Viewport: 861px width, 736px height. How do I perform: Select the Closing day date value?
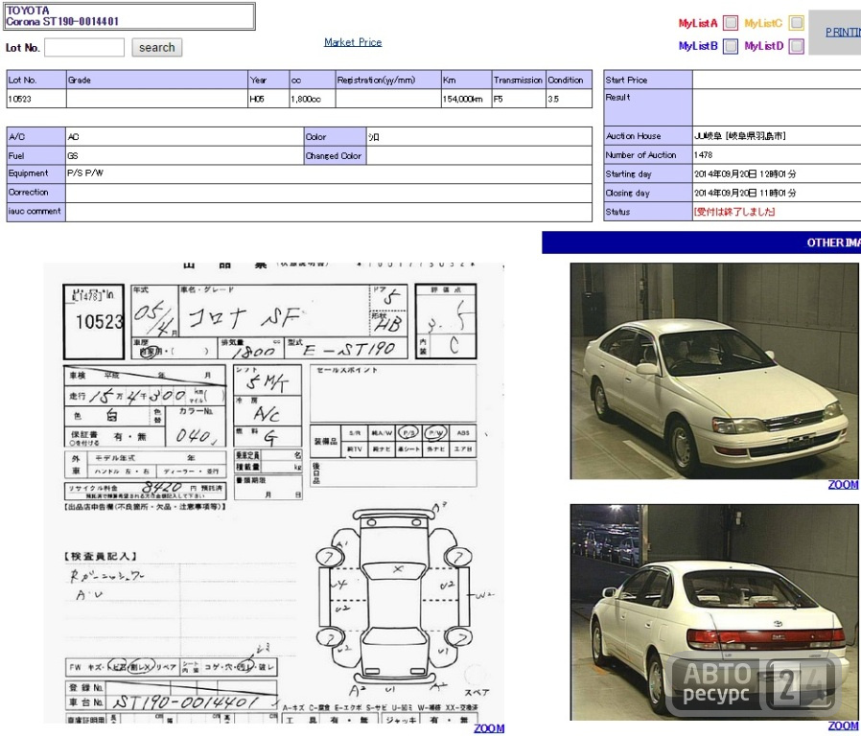point(745,194)
